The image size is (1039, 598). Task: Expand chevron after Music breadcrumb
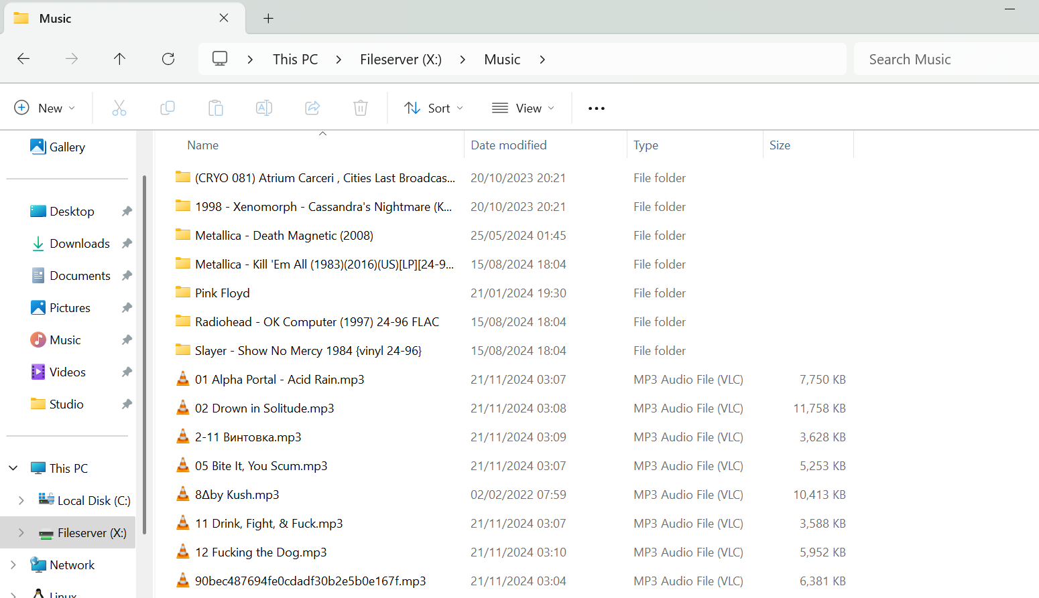click(x=542, y=60)
